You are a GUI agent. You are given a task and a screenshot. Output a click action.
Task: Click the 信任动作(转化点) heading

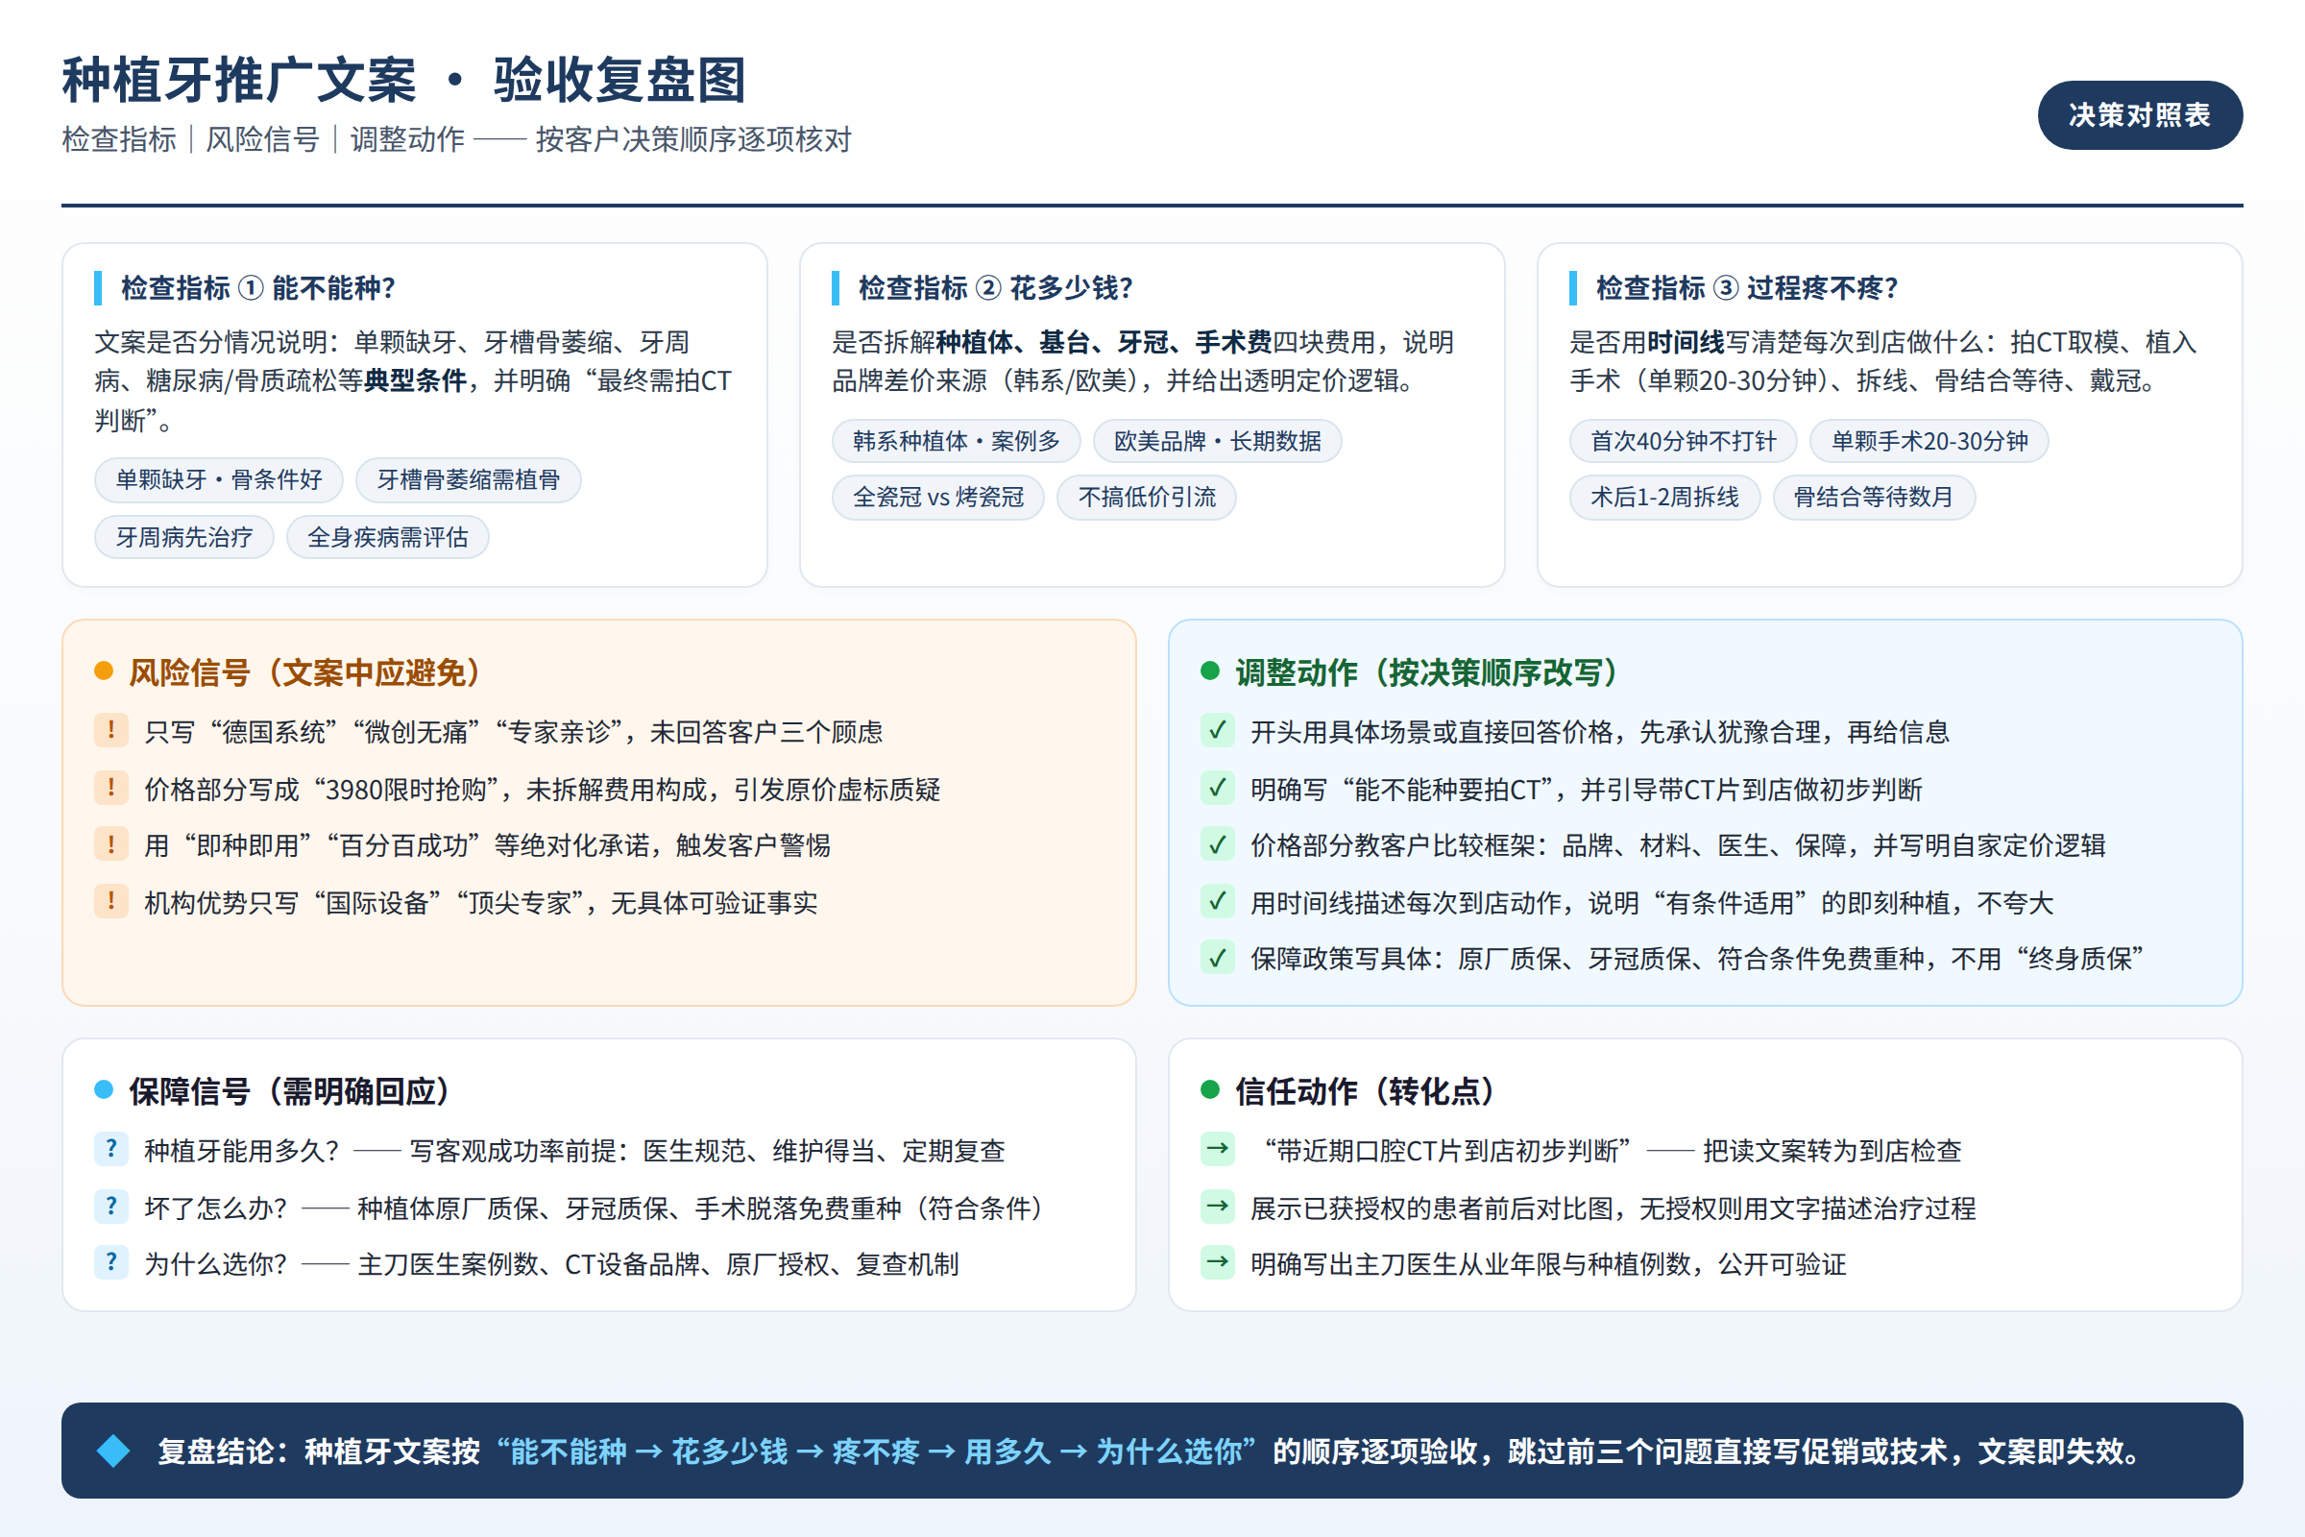(1364, 1091)
